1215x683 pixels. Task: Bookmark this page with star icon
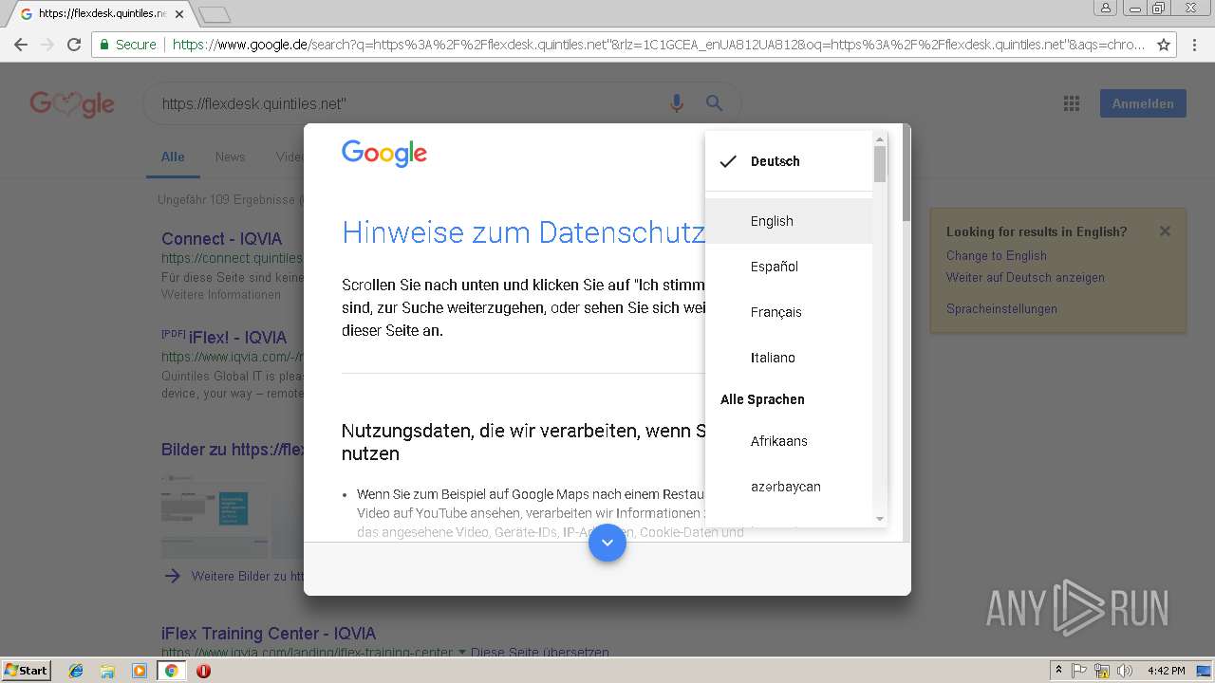(x=1164, y=45)
